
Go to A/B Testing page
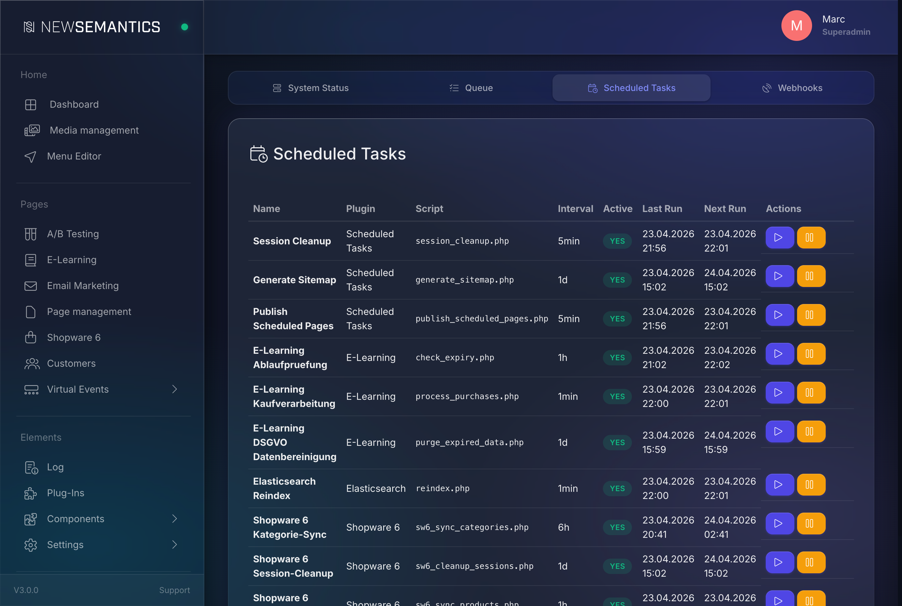62,234
